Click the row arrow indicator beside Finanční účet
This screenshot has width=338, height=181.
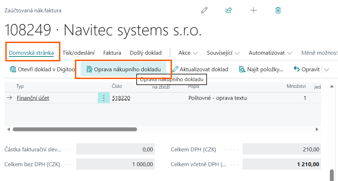[9, 98]
